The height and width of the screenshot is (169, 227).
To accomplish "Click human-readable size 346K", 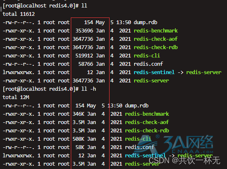I will (x=78, y=114).
